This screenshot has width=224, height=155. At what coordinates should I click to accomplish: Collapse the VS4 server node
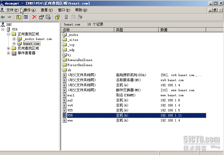pyautogui.click(x=3, y=29)
